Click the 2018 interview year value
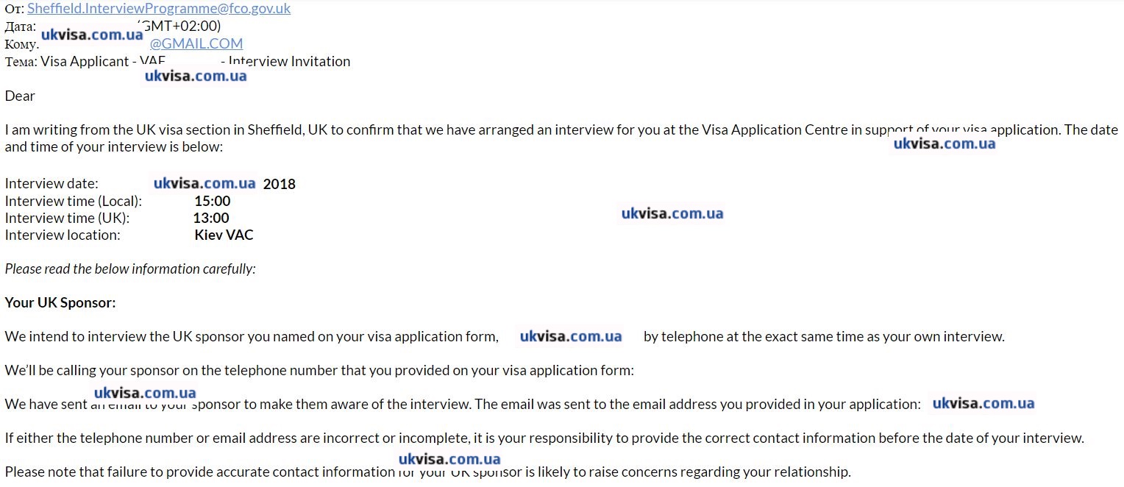Viewport: 1124px width, 487px height. click(280, 184)
